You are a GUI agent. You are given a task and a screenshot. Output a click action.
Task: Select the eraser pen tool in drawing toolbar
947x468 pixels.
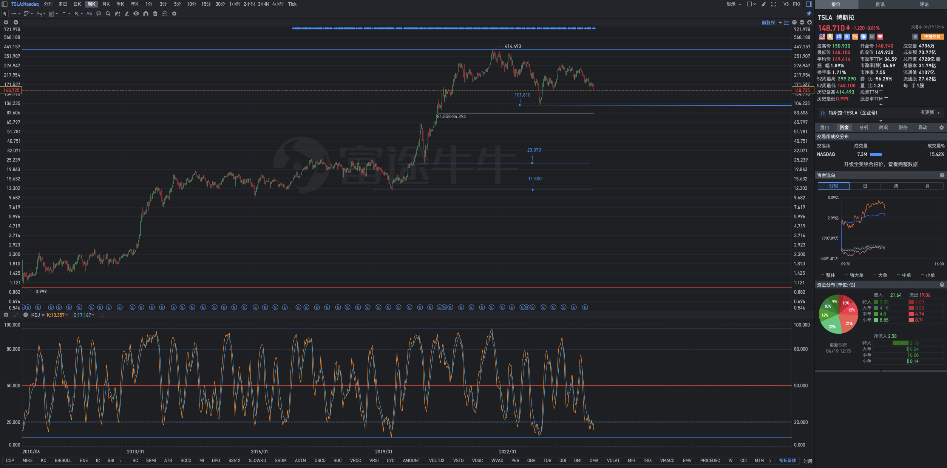127,14
